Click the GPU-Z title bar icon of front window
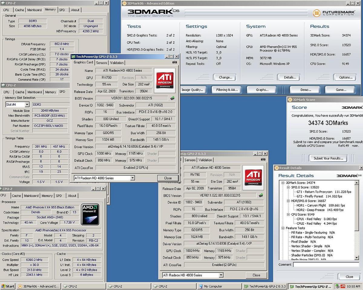Image resolution: width=363 pixels, height=290 pixels. click(73, 56)
